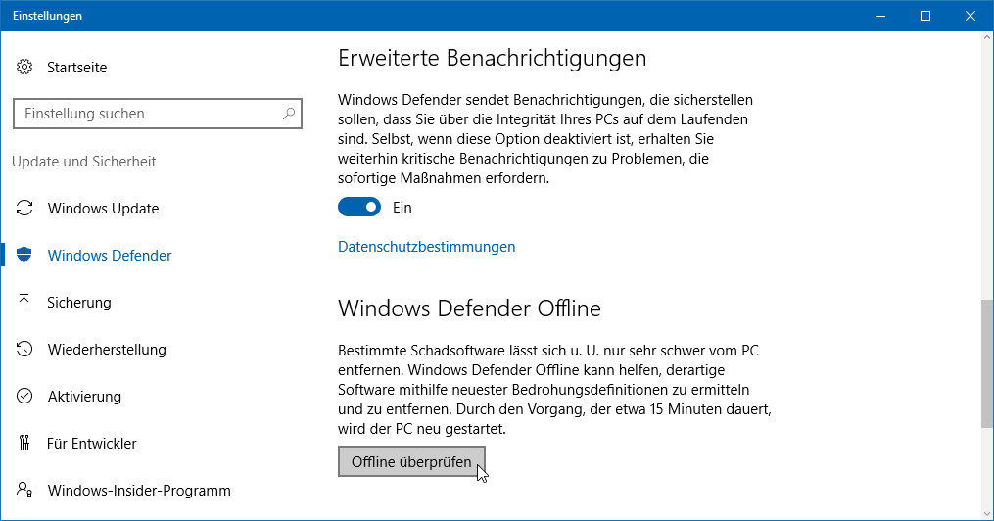Disable the Erweiterte Benachrichtigungen toggle
The width and height of the screenshot is (994, 521).
359,208
